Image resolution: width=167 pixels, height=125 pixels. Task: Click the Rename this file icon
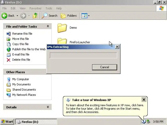pyautogui.click(x=9, y=34)
